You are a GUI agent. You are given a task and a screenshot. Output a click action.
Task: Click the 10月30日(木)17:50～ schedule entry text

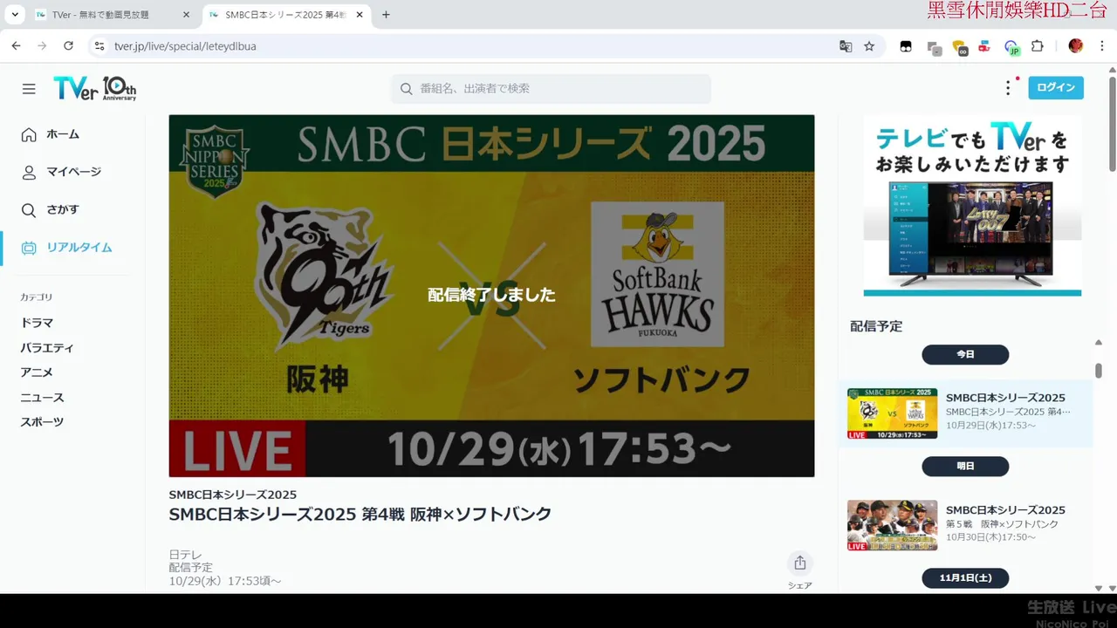(990, 537)
